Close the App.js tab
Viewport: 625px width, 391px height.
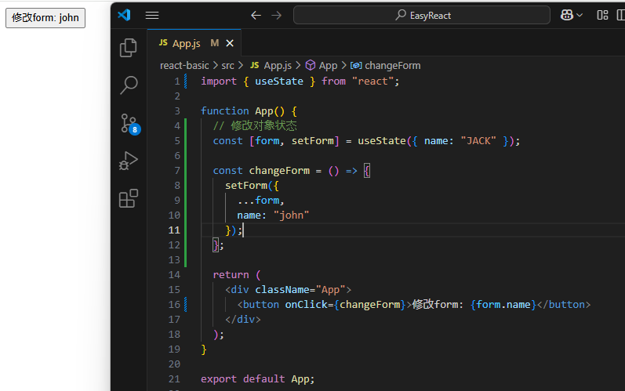(230, 43)
